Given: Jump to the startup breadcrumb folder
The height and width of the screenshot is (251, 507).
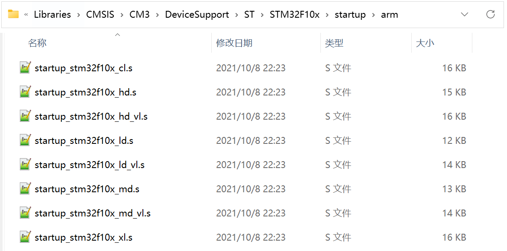Looking at the screenshot, I should pyautogui.click(x=350, y=14).
